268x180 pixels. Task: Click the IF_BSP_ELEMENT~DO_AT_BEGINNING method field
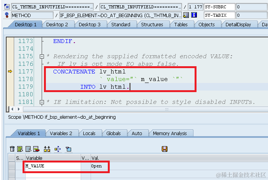120,15
